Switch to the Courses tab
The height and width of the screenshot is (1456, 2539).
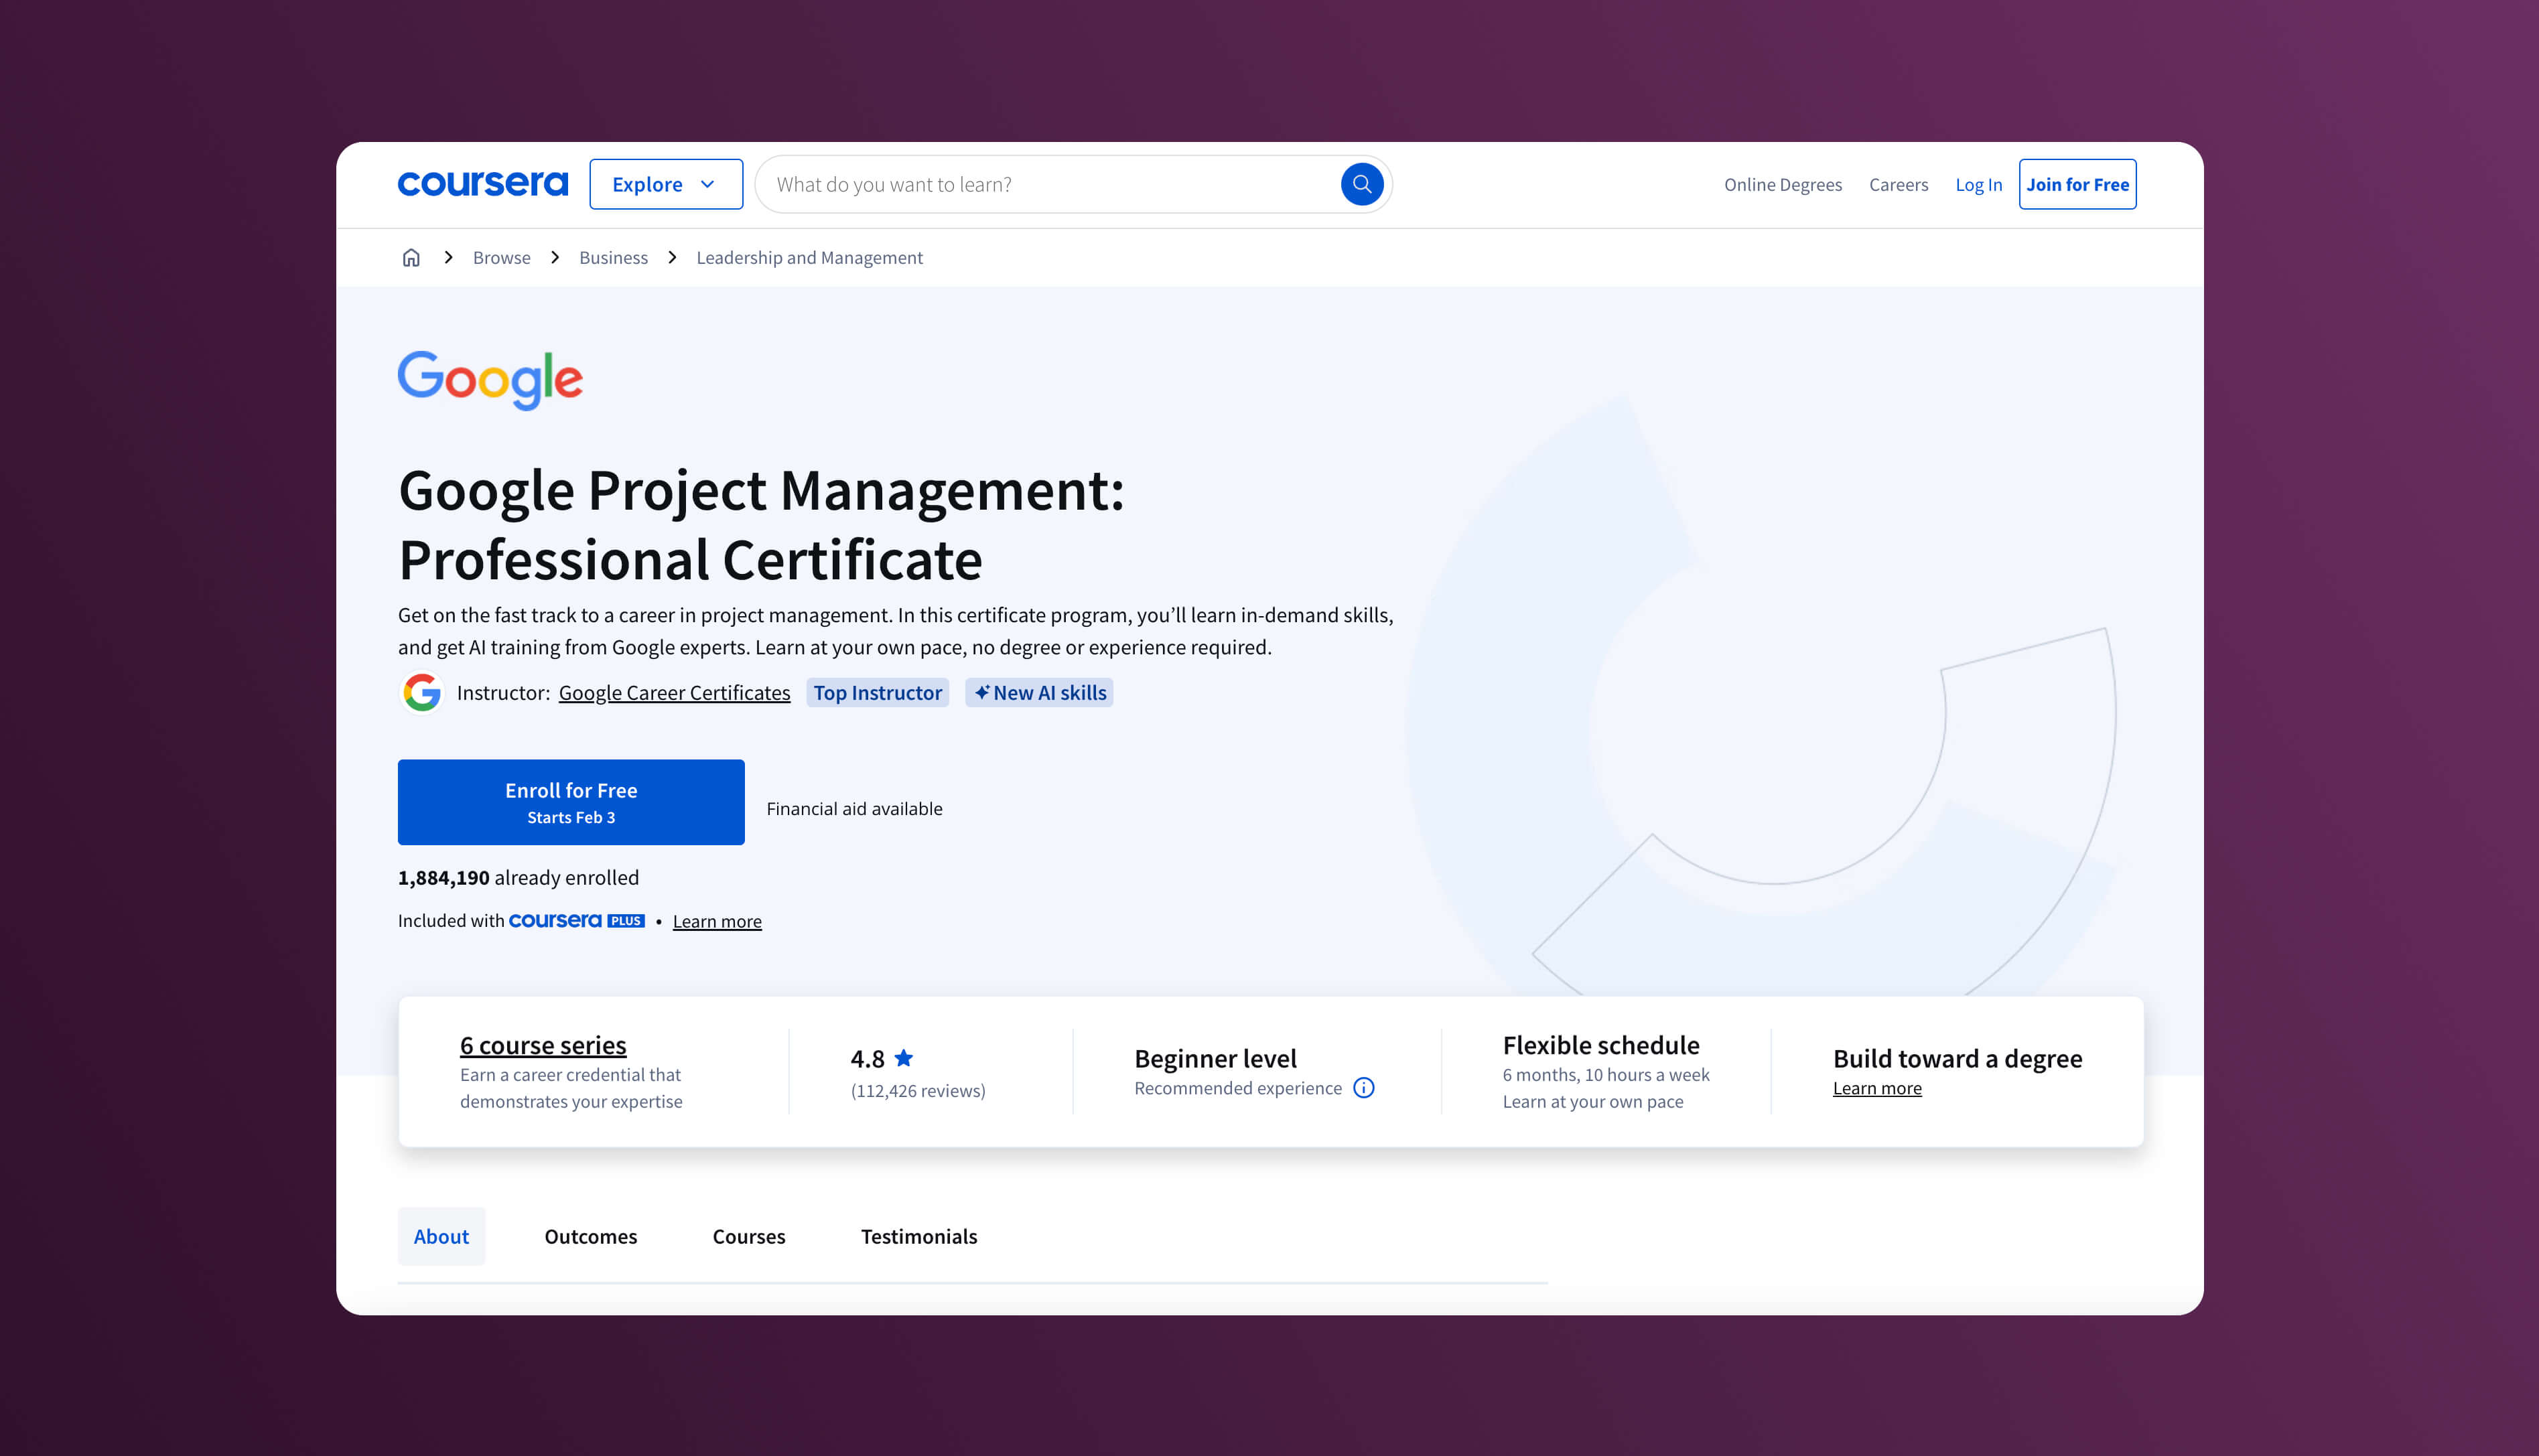coord(749,1236)
